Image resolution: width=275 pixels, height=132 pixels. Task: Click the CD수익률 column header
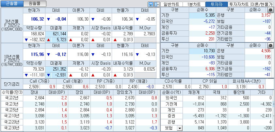pyautogui.click(x=173, y=81)
